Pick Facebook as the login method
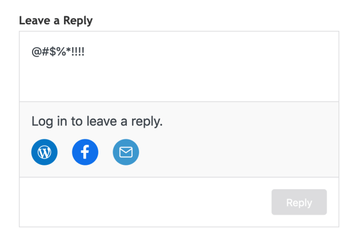The image size is (356, 244). pos(85,152)
